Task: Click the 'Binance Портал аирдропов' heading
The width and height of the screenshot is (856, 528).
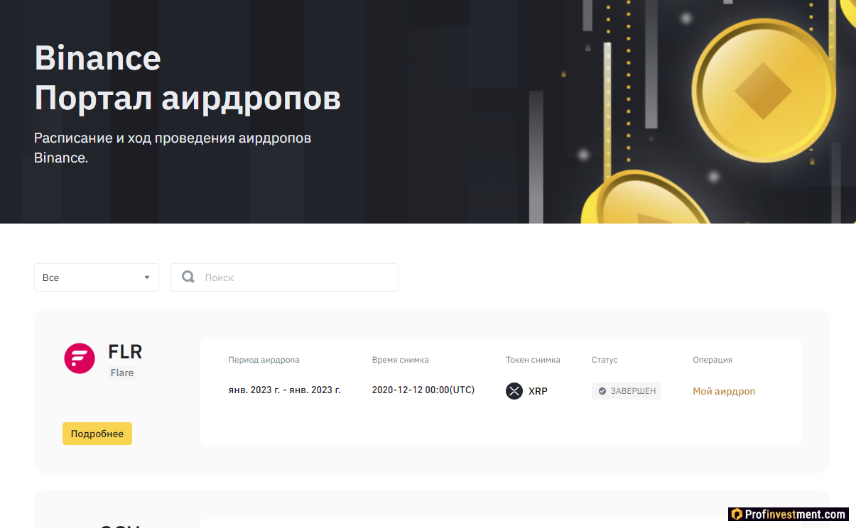Action: pyautogui.click(x=188, y=78)
